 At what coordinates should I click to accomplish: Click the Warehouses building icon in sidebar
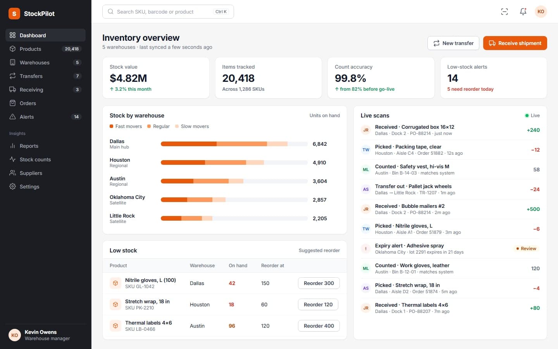coord(13,62)
